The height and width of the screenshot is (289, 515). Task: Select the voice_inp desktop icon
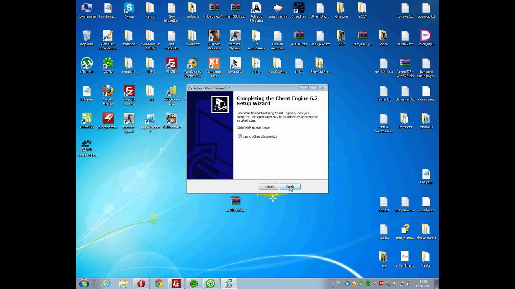[426, 38]
